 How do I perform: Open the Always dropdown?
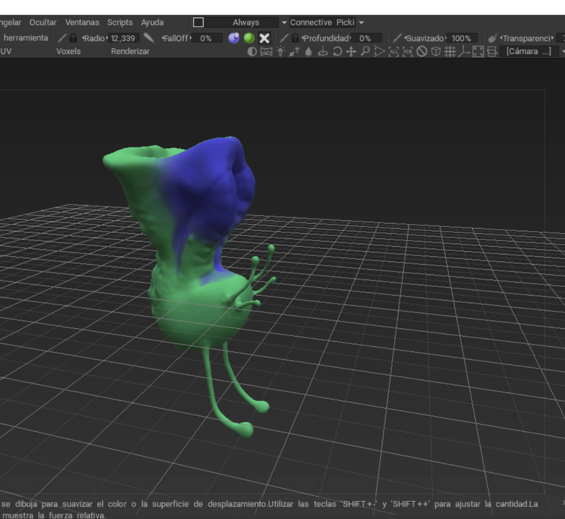click(246, 22)
